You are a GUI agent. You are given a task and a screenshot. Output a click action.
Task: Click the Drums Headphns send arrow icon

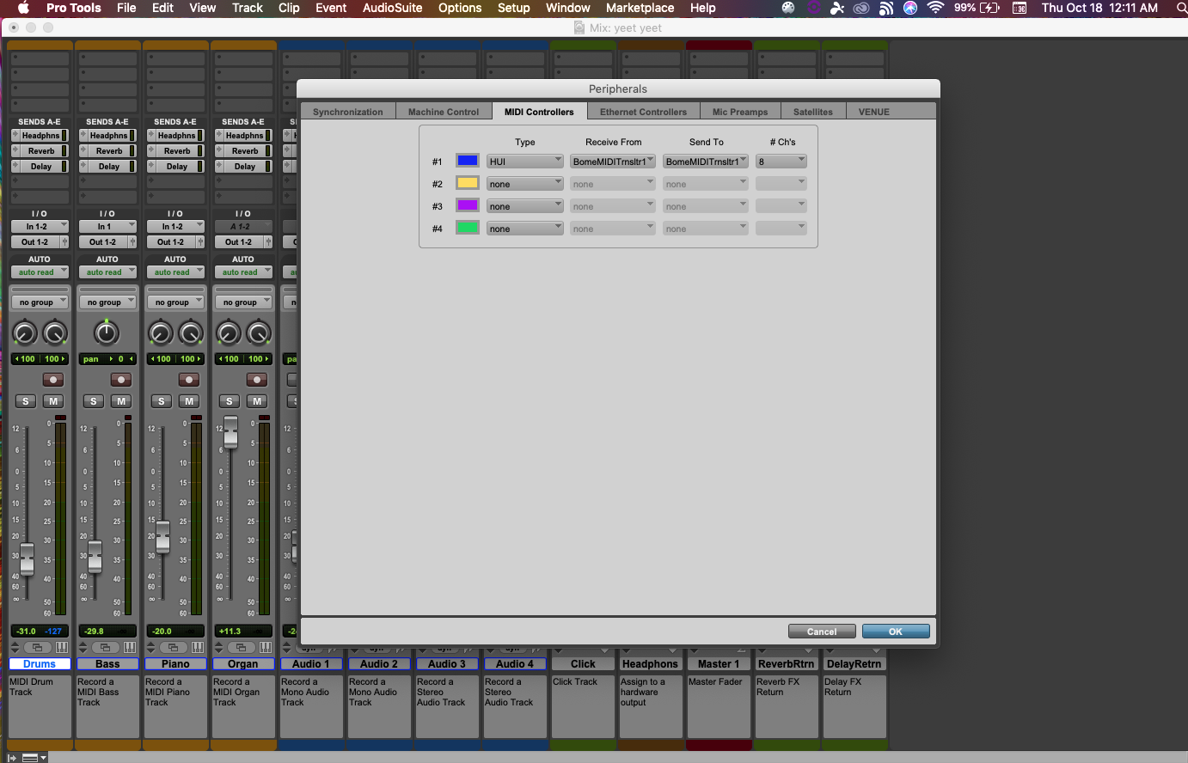[x=15, y=136]
